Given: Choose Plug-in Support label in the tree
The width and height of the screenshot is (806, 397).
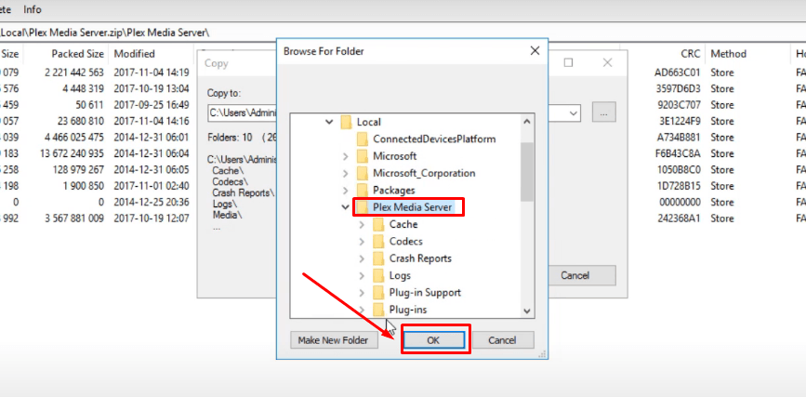Looking at the screenshot, I should pyautogui.click(x=425, y=293).
